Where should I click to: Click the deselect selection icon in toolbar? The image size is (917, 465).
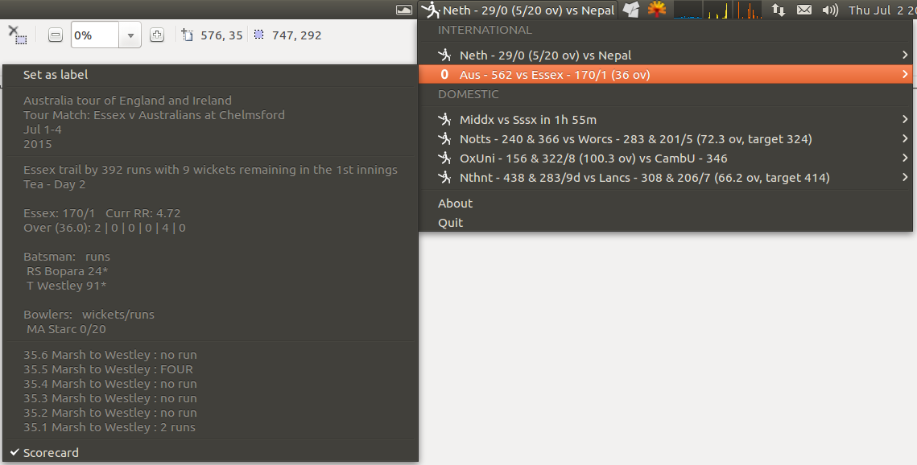pyautogui.click(x=18, y=35)
